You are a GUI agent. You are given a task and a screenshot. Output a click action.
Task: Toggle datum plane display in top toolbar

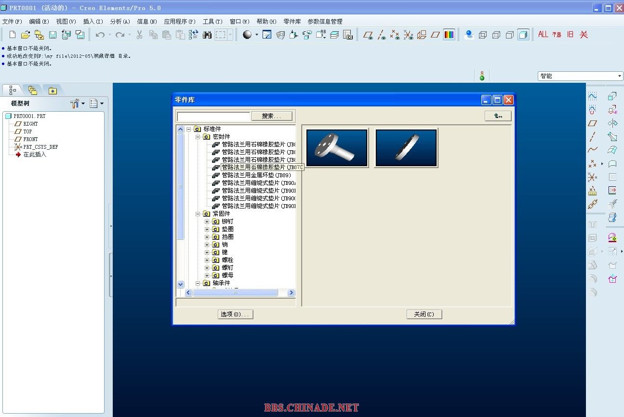[368, 35]
